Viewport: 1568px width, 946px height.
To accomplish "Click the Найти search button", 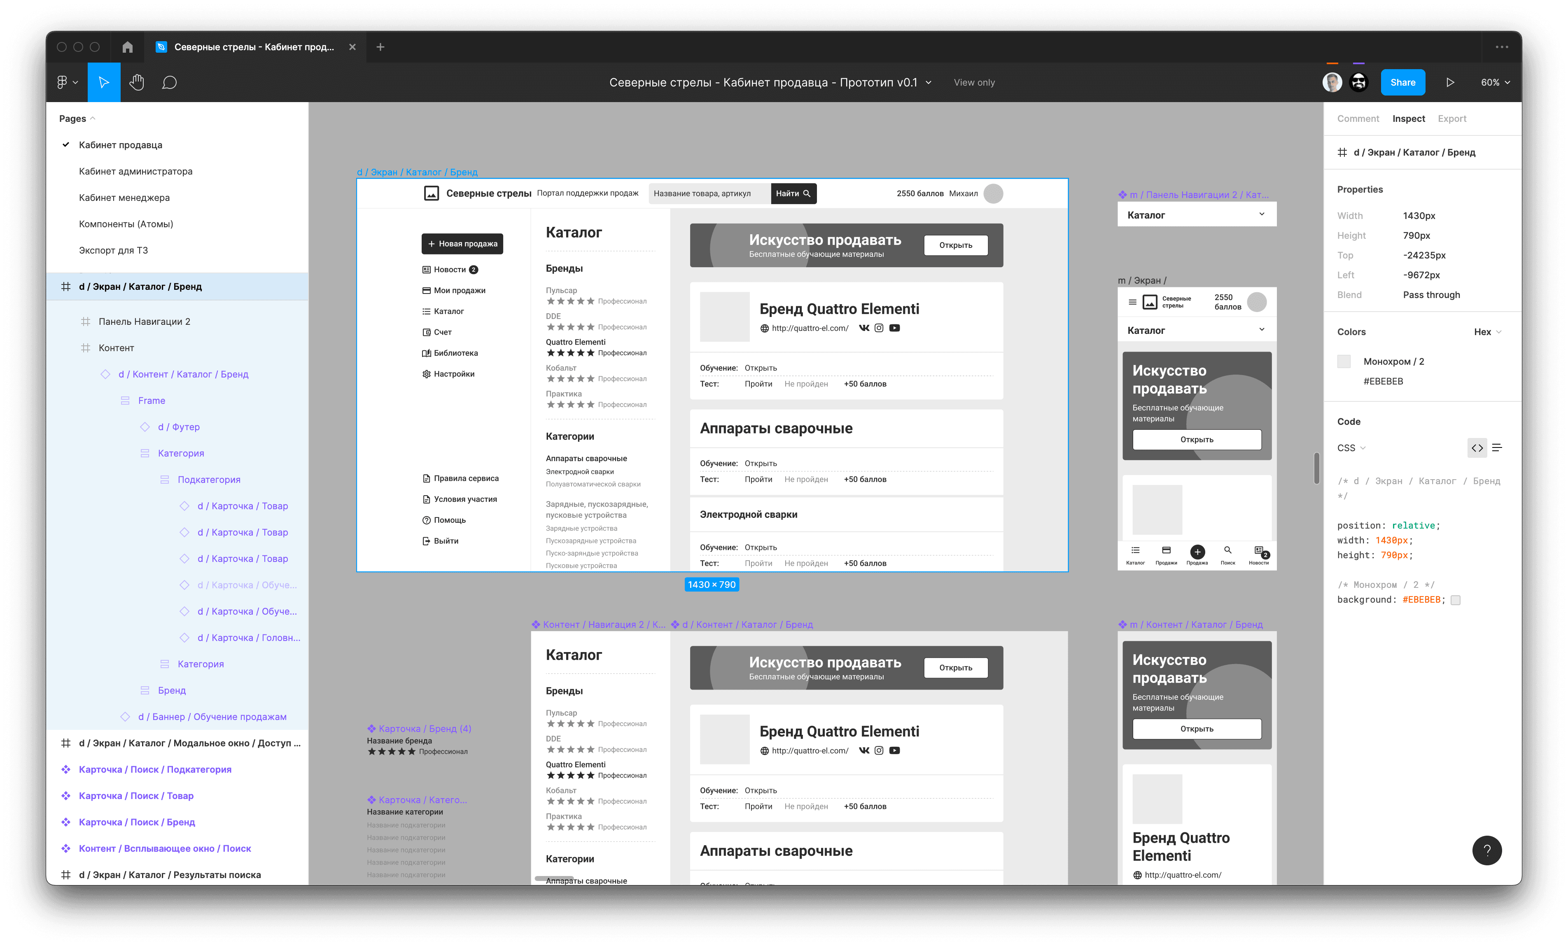I will coord(793,193).
